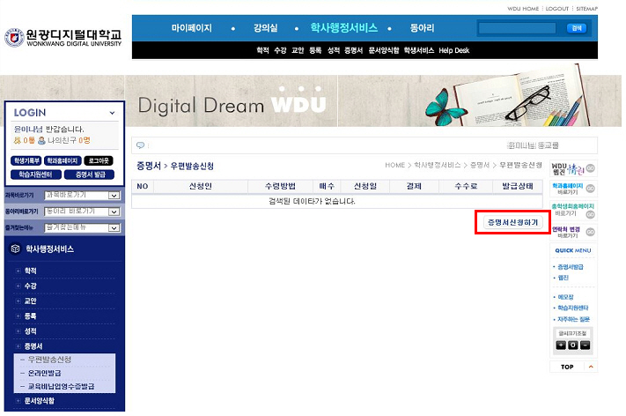This screenshot has width=626, height=416.
Task: Reset font size with the zero icon
Action: tap(572, 345)
